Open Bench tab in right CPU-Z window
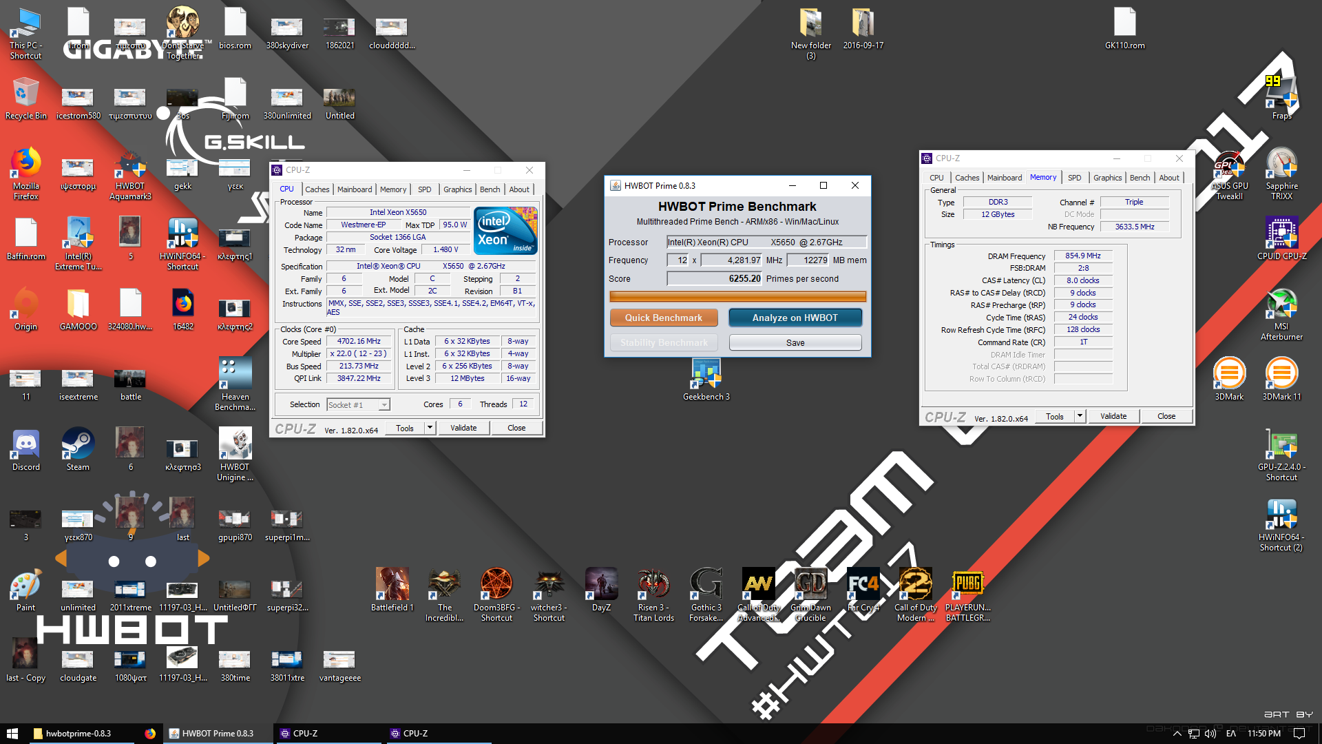1322x744 pixels. (1140, 178)
